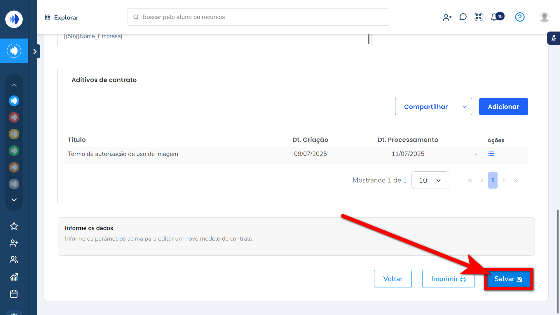Expand the Compartilhar dropdown arrow

(x=464, y=107)
